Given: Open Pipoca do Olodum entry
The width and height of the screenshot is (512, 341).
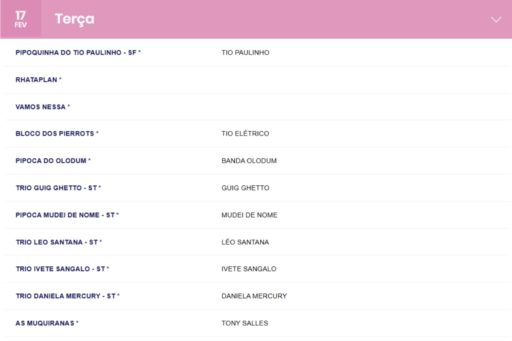Looking at the screenshot, I should (53, 161).
